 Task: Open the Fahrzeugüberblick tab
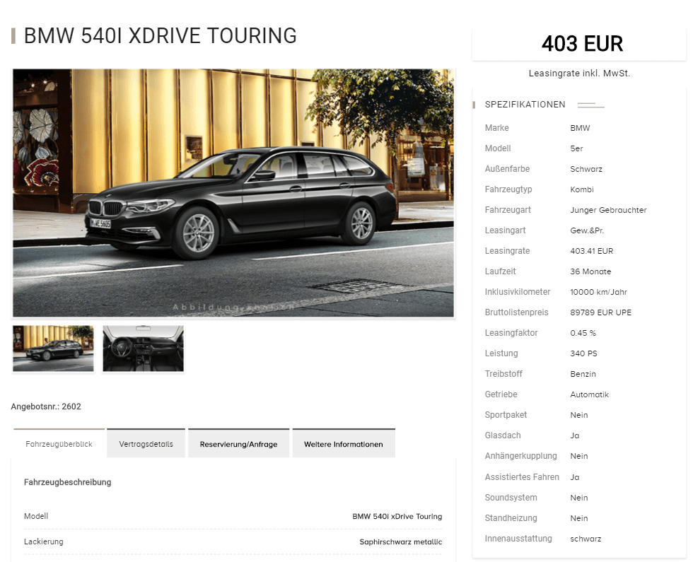coord(59,443)
